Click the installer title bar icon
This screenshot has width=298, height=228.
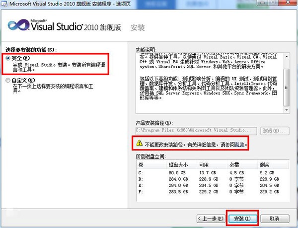tap(4, 4)
